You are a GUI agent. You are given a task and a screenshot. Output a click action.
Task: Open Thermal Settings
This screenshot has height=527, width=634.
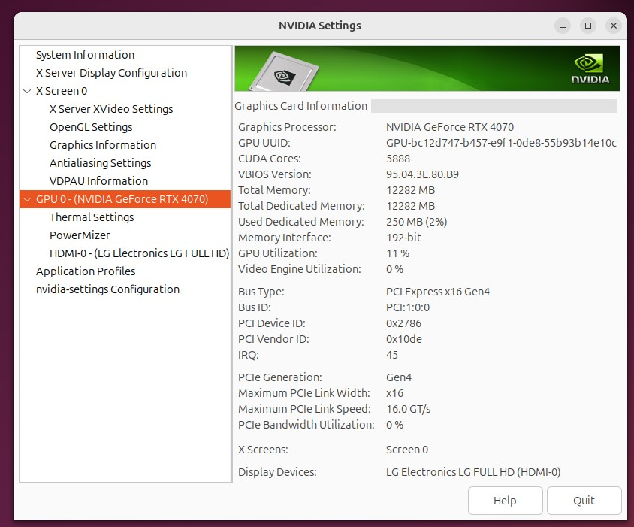click(x=92, y=217)
